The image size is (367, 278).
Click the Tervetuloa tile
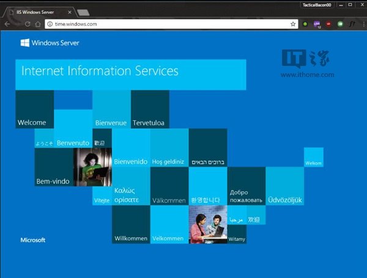pos(150,109)
